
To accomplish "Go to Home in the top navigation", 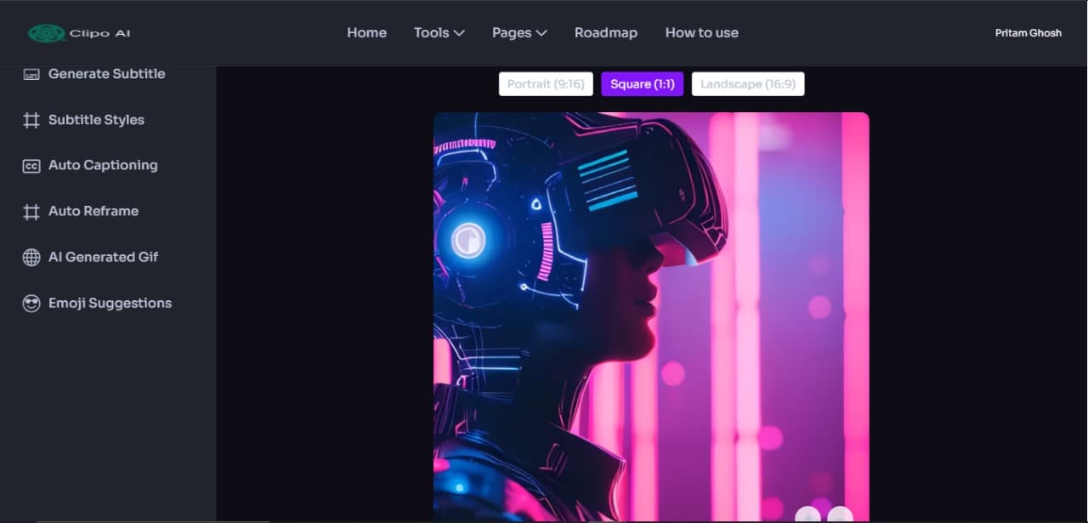I will tap(366, 32).
